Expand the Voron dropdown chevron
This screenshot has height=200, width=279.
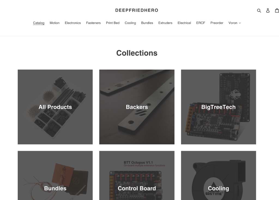(x=240, y=23)
